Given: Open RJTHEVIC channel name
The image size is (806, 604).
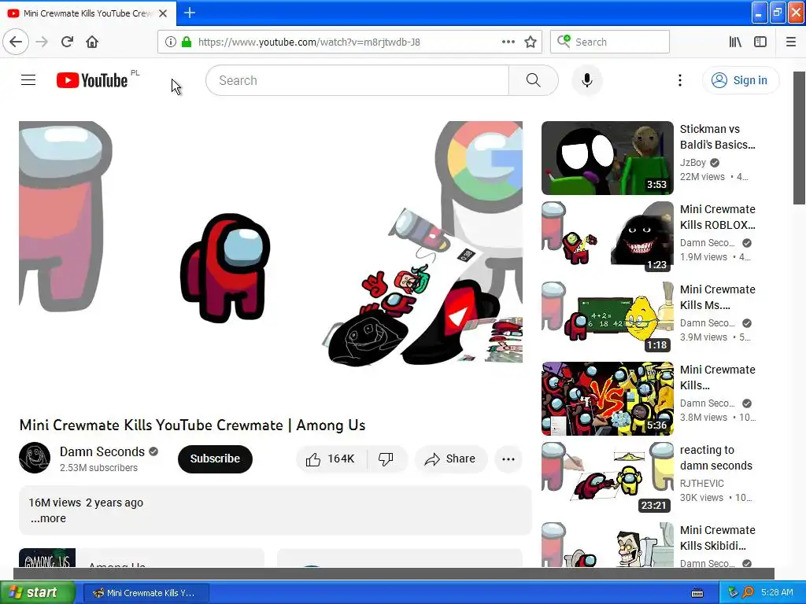Looking at the screenshot, I should pyautogui.click(x=701, y=484).
